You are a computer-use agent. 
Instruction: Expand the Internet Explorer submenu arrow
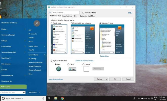(x=25, y=75)
